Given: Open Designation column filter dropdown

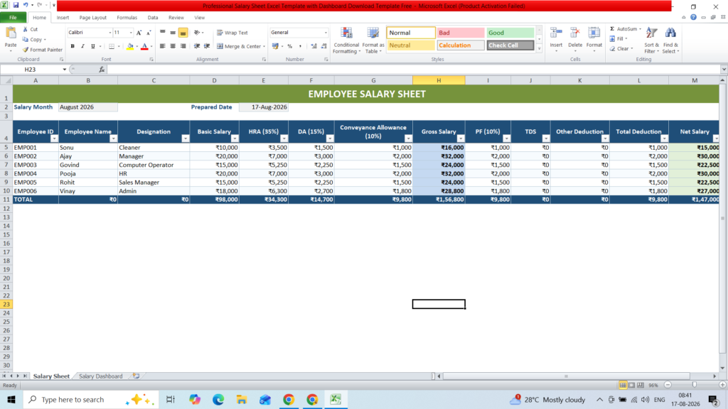Looking at the screenshot, I should click(186, 138).
